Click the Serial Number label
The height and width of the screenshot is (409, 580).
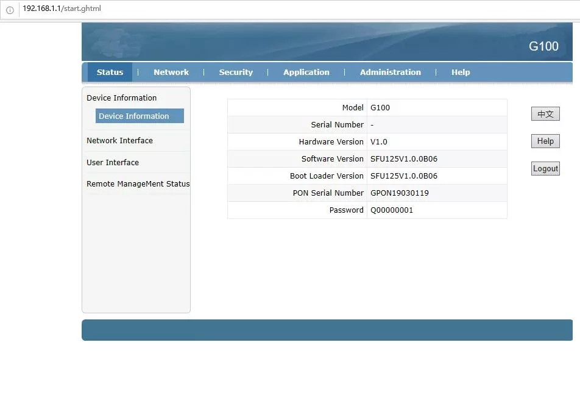[x=337, y=125]
